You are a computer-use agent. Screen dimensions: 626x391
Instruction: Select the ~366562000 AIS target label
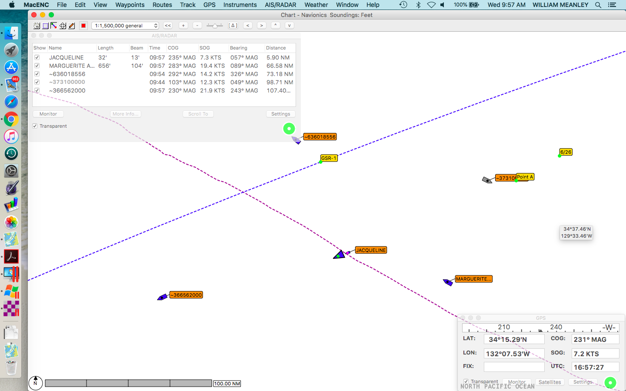[x=186, y=295]
